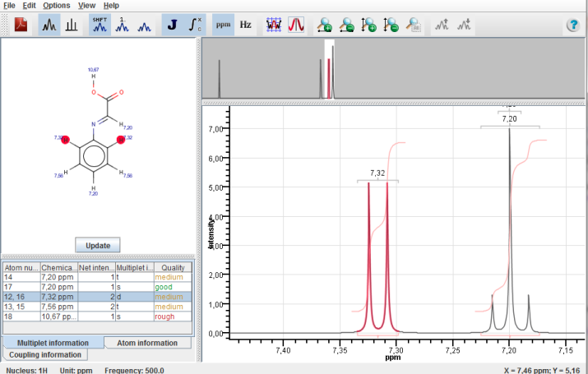Zoom in vertically with magnifier plus
This screenshot has width=588, height=374.
369,25
